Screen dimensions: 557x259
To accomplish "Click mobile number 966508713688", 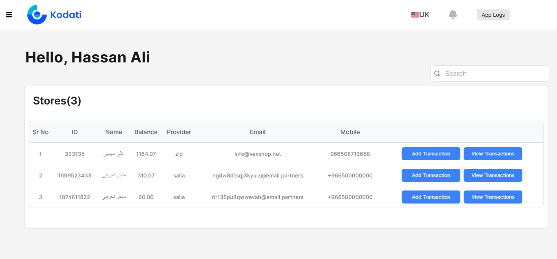I will [350, 154].
